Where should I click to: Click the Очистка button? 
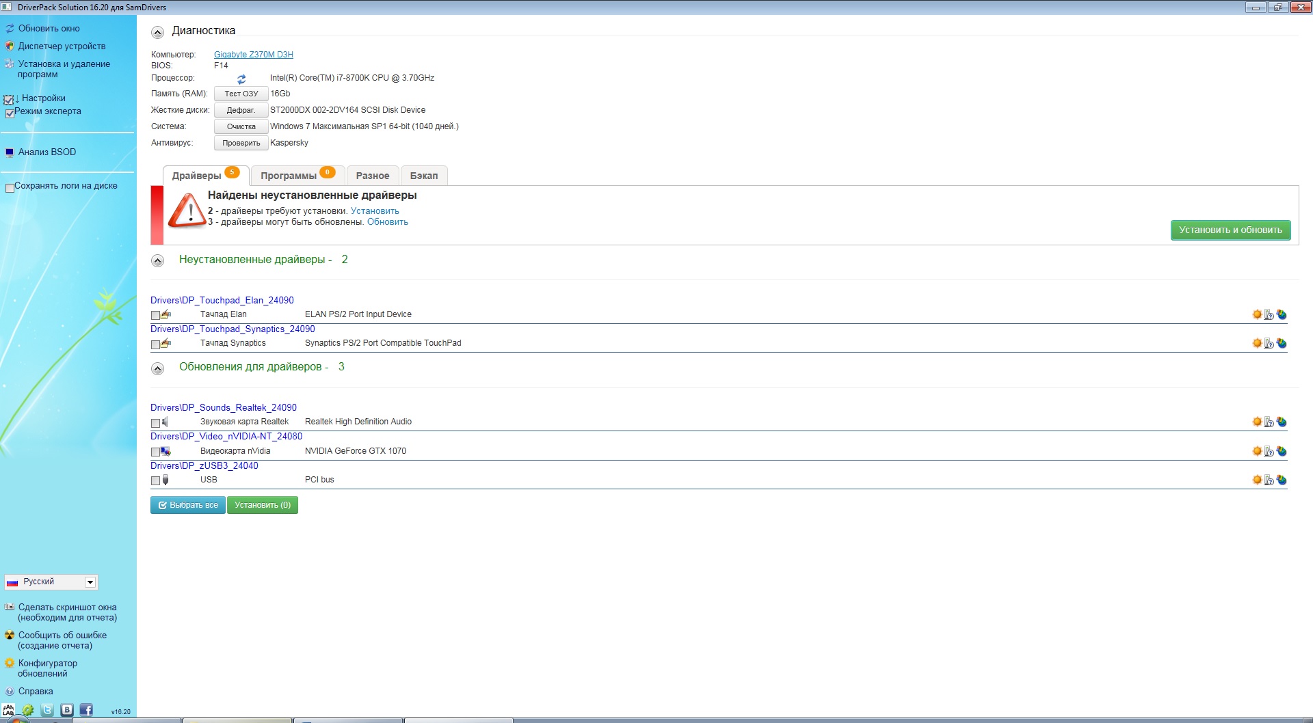point(241,126)
